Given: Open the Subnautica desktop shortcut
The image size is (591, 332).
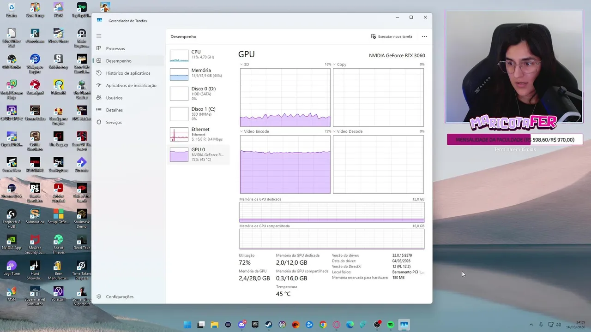Looking at the screenshot, I should [35, 217].
